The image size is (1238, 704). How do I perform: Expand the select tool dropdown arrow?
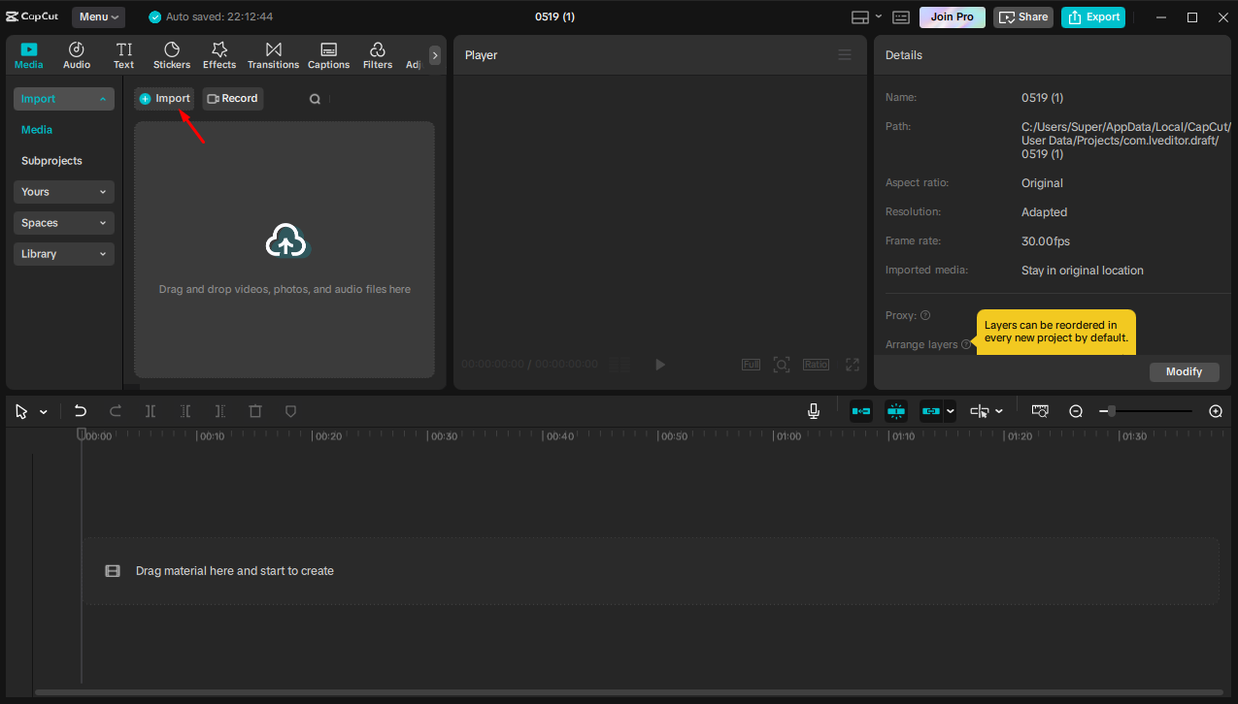point(43,411)
